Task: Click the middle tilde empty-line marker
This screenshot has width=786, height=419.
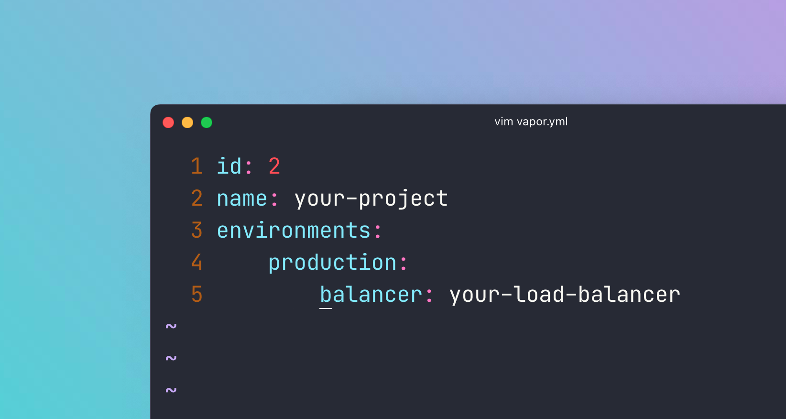Action: coord(171,358)
